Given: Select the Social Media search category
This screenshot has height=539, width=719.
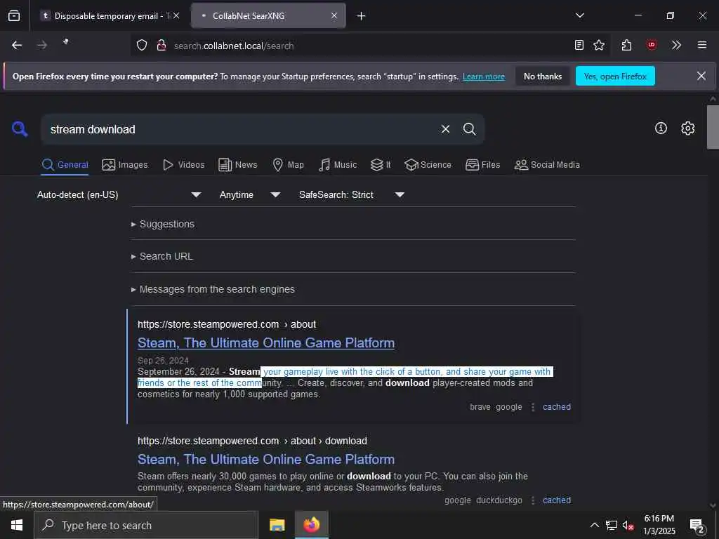Looking at the screenshot, I should (547, 164).
